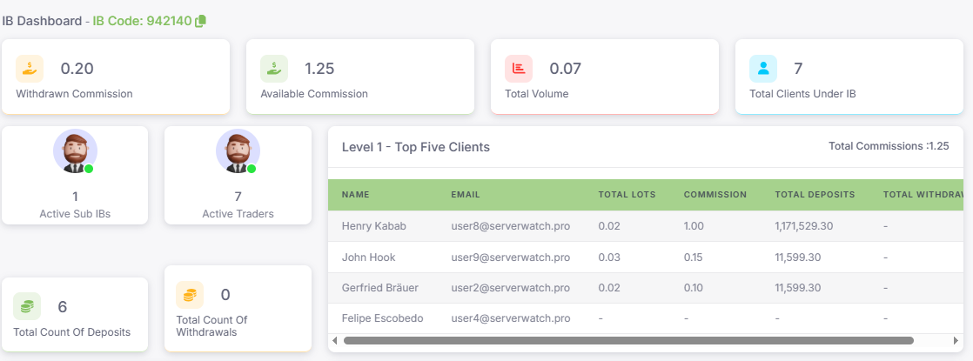Click the NAME column header

(x=356, y=195)
